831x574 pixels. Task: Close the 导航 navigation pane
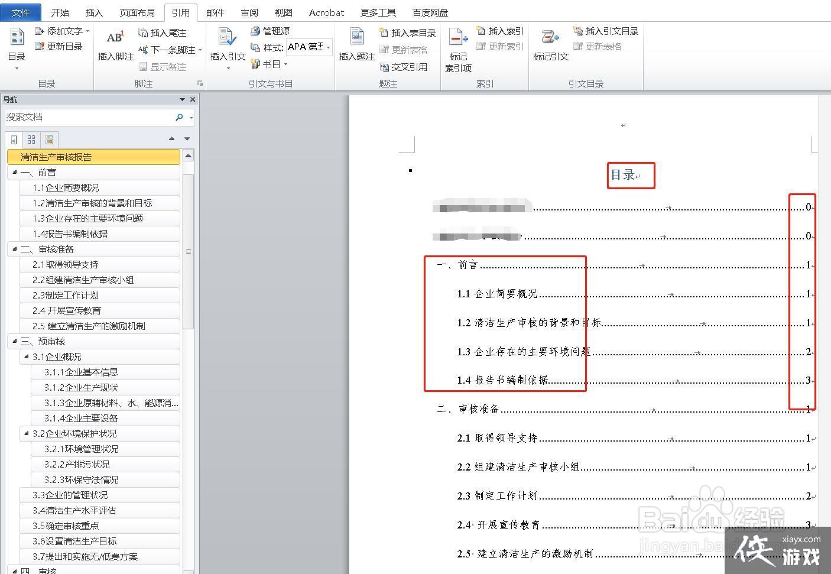(x=192, y=99)
